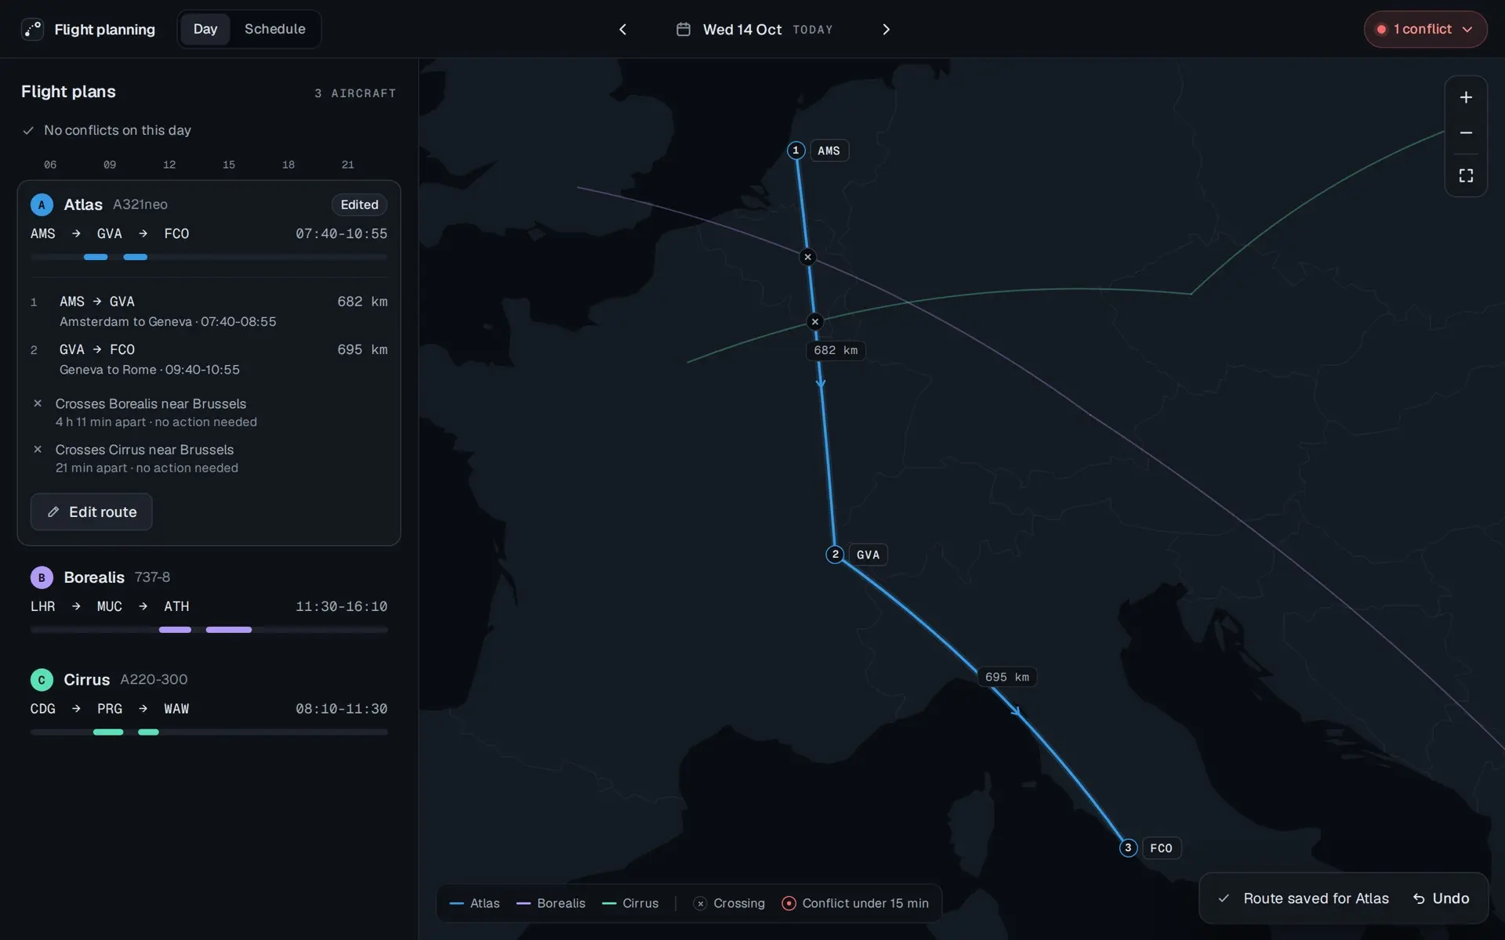Image resolution: width=1505 pixels, height=940 pixels.
Task: Click Atlas first timeline segment bar
Action: click(96, 257)
